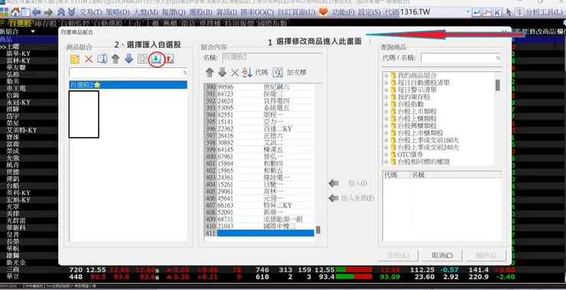Delete the selected group with the red X
The height and width of the screenshot is (290, 566).
pyautogui.click(x=89, y=59)
